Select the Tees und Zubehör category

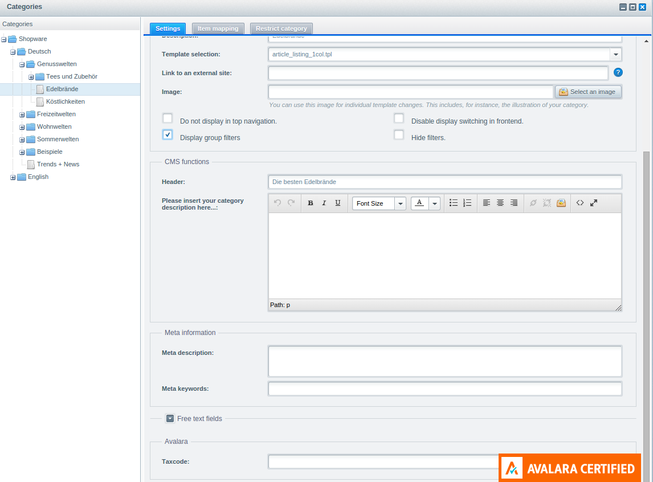coord(72,76)
